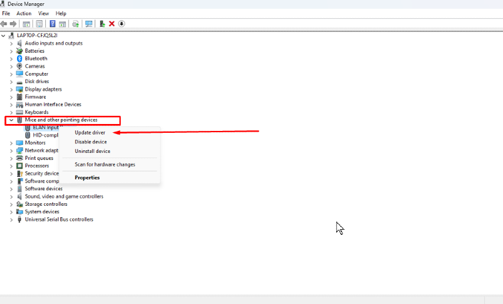Viewport: 503px width, 304px height.
Task: Click the Forward arrow toolbar icon
Action: tap(13, 24)
